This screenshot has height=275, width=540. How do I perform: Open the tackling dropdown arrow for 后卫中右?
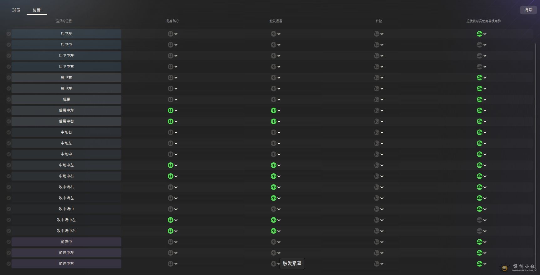pos(382,67)
